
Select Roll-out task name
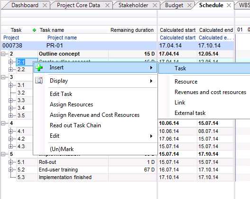47,162
